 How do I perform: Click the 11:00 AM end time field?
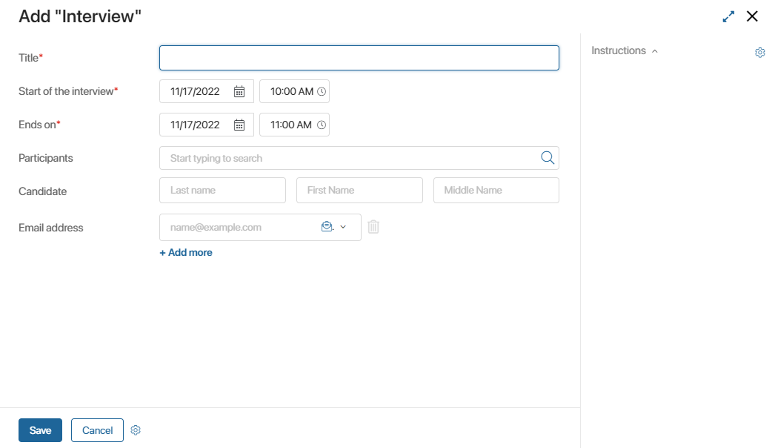pos(294,125)
